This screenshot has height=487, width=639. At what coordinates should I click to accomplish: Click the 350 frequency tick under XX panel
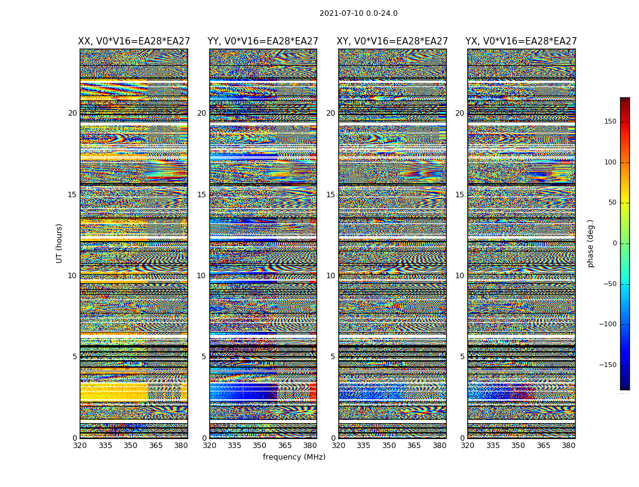pyautogui.click(x=130, y=446)
